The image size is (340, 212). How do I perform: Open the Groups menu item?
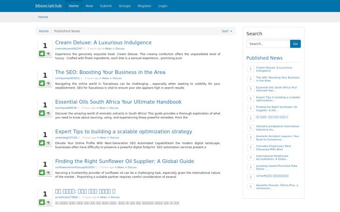pyautogui.click(x=125, y=6)
